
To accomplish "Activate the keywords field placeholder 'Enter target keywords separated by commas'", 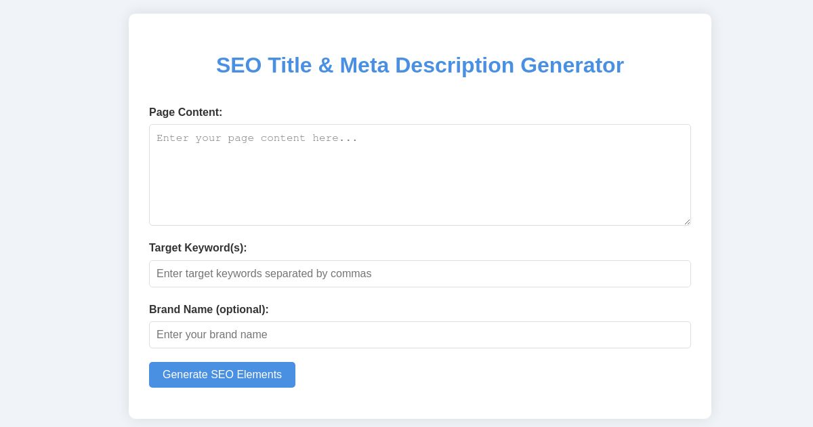I will [x=264, y=274].
